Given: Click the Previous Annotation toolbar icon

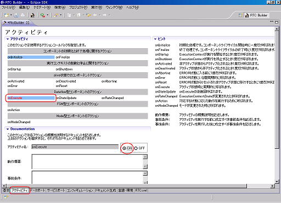Looking at the screenshot, I should (78, 15).
